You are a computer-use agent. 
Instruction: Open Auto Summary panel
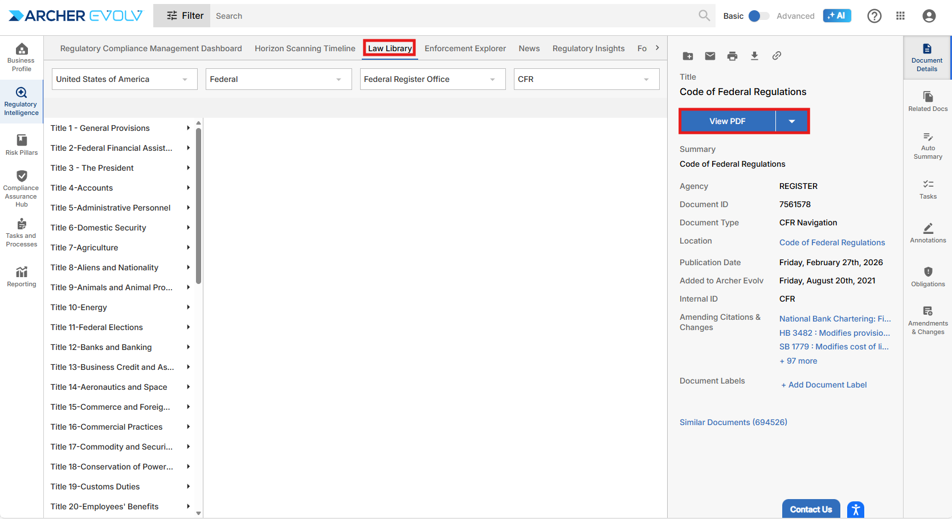tap(928, 146)
